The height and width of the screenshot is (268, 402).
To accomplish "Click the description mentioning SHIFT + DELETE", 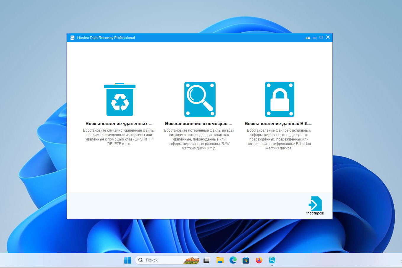I will point(119,137).
